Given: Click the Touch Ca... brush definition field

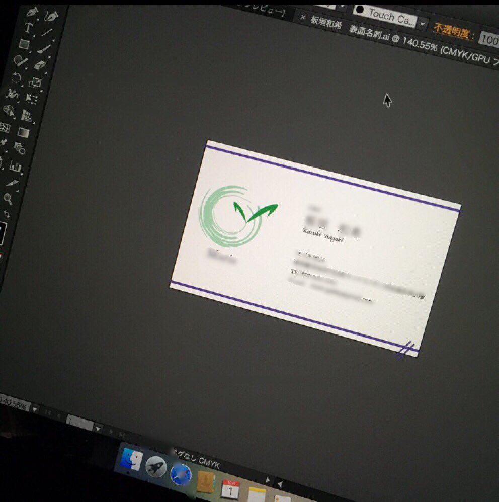Looking at the screenshot, I should 385,16.
